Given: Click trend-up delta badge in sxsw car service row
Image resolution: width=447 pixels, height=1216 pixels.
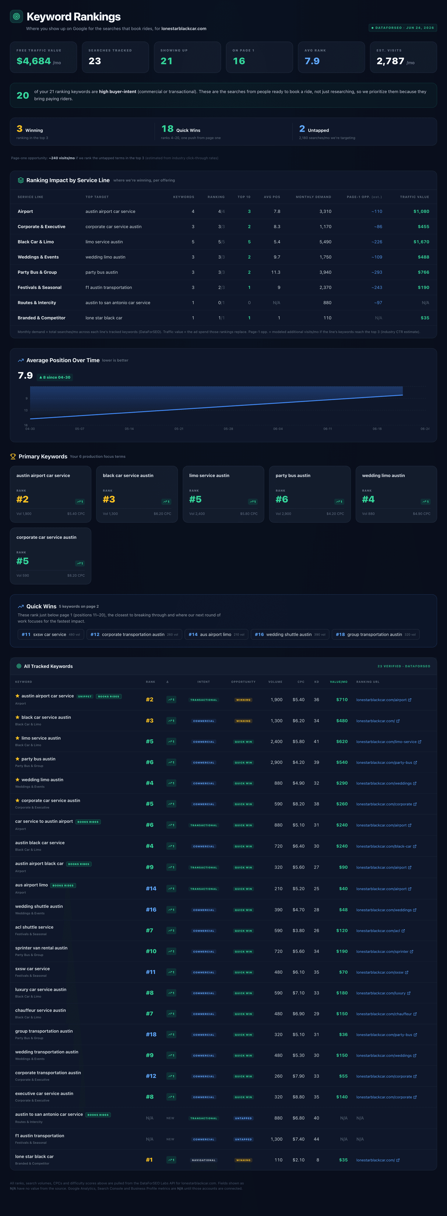Looking at the screenshot, I should point(171,972).
